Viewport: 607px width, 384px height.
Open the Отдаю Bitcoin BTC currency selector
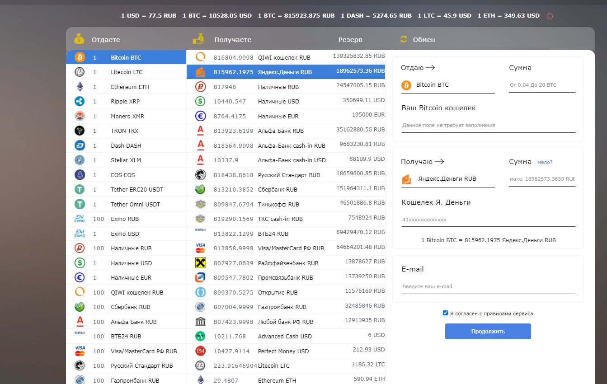click(448, 85)
